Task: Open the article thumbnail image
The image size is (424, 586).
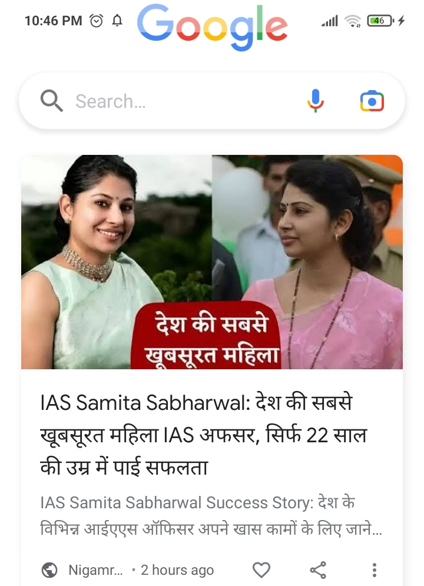Action: click(x=212, y=262)
